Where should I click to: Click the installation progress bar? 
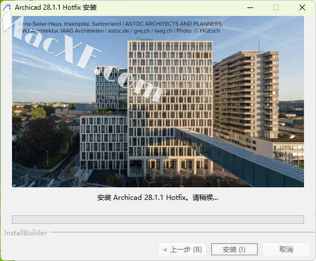click(x=158, y=219)
